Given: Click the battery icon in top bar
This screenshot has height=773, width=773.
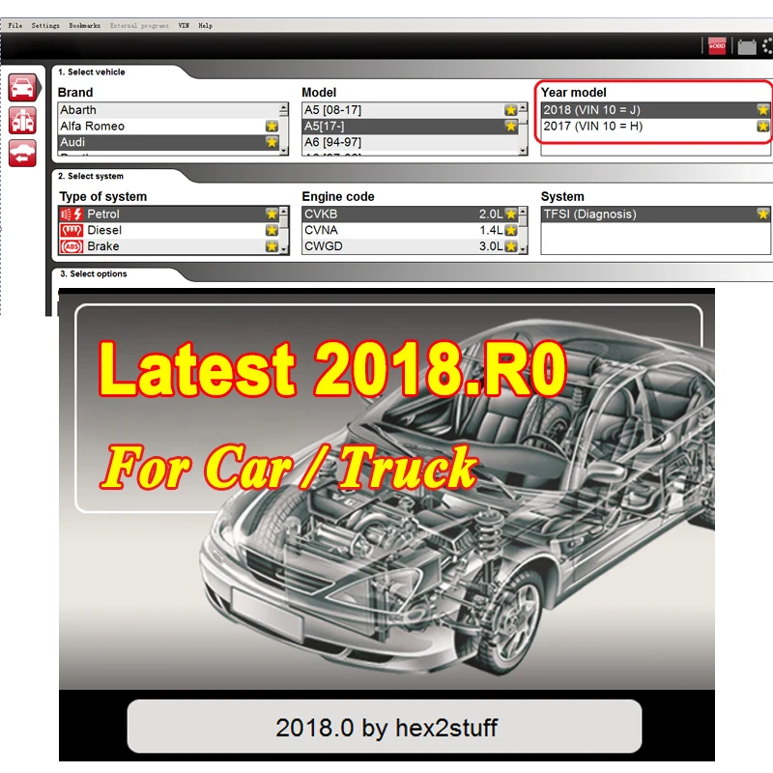Looking at the screenshot, I should point(746,46).
